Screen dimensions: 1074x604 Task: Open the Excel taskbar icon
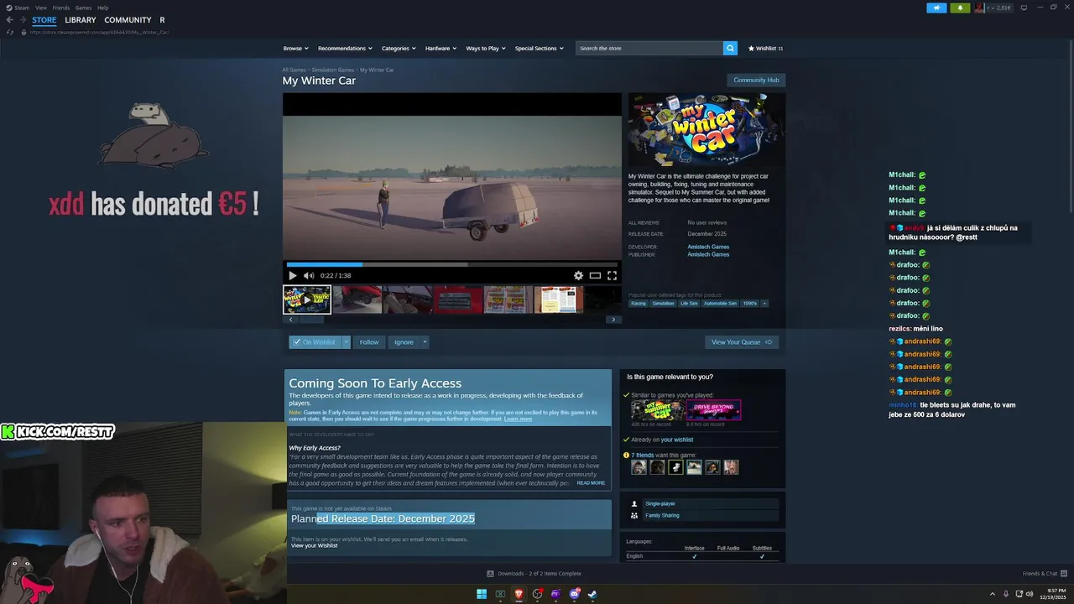click(x=500, y=594)
